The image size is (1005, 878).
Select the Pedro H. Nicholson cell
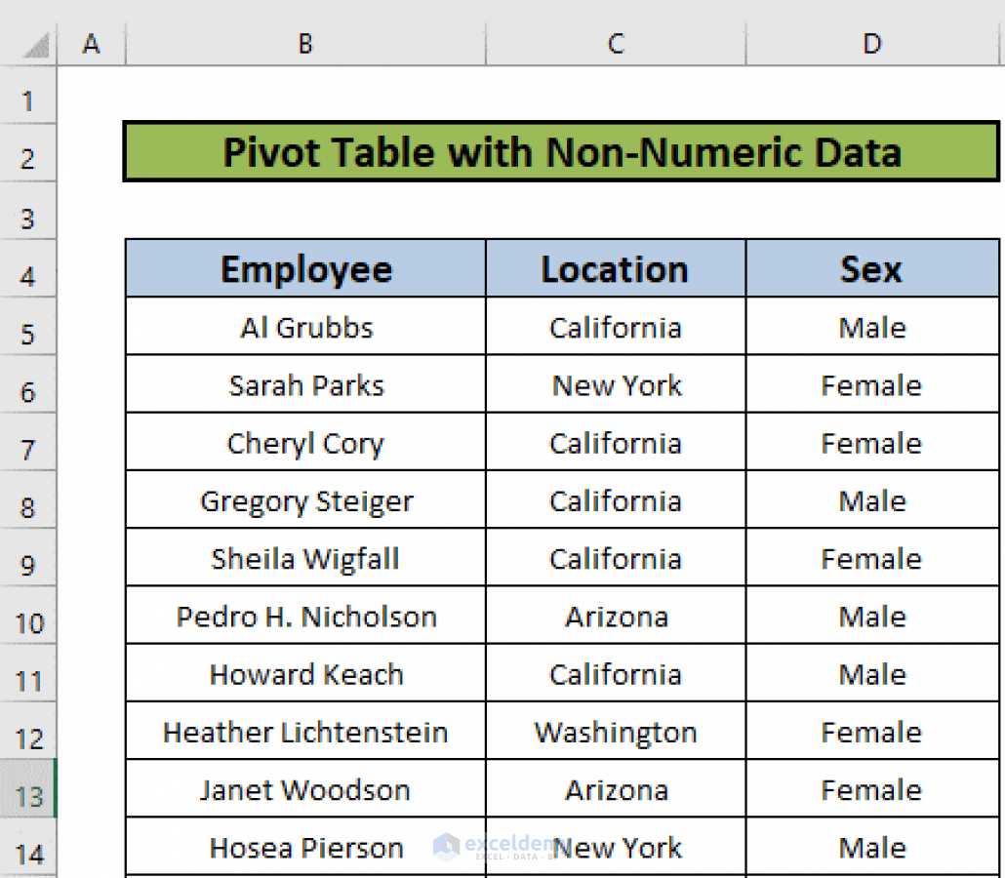305,616
